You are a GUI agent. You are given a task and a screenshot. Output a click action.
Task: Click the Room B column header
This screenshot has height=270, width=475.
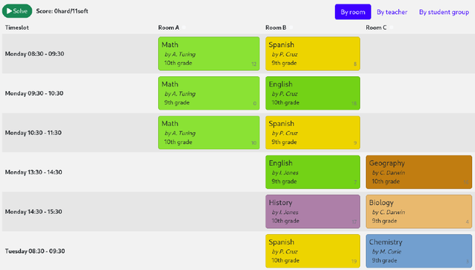276,28
